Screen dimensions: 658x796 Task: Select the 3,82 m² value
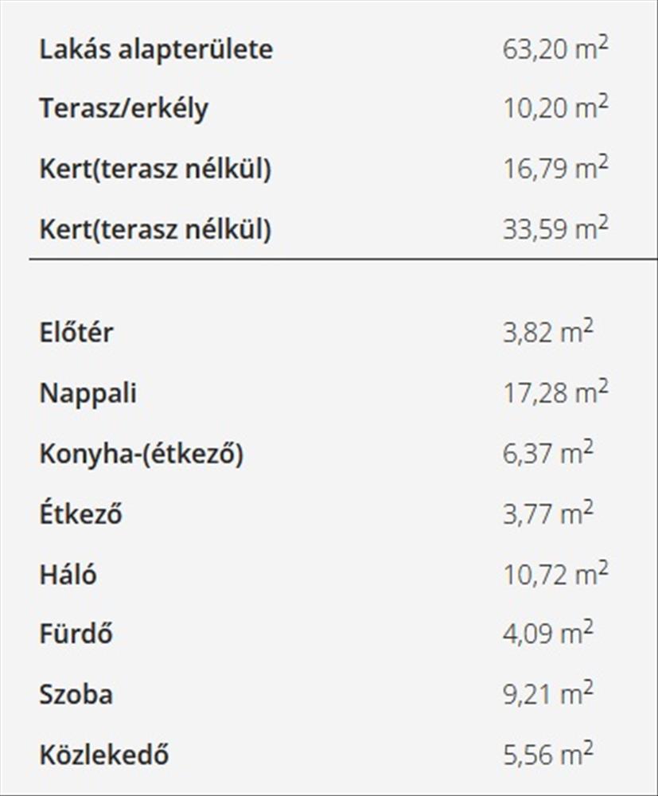tap(547, 332)
